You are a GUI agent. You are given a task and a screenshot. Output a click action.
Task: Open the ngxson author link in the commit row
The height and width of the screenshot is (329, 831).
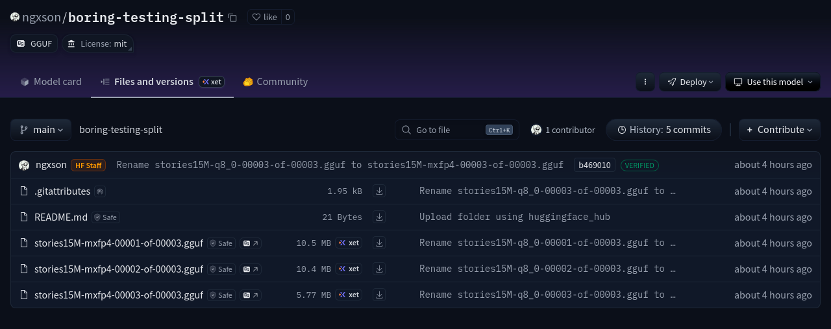[x=51, y=165]
